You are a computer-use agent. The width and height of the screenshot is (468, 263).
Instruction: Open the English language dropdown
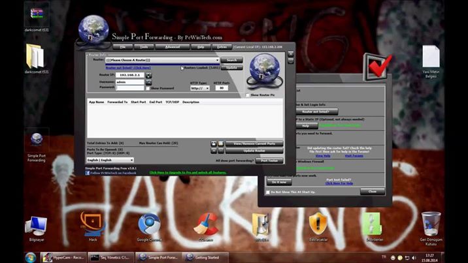click(x=110, y=160)
